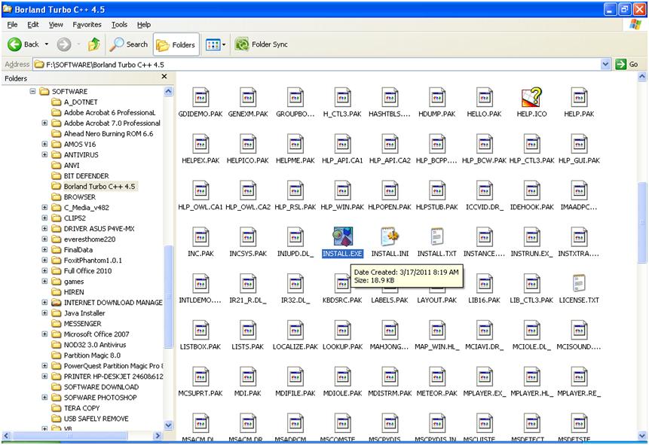The height and width of the screenshot is (445, 649).
Task: Select the INSTALL.INI file
Action: tap(389, 239)
